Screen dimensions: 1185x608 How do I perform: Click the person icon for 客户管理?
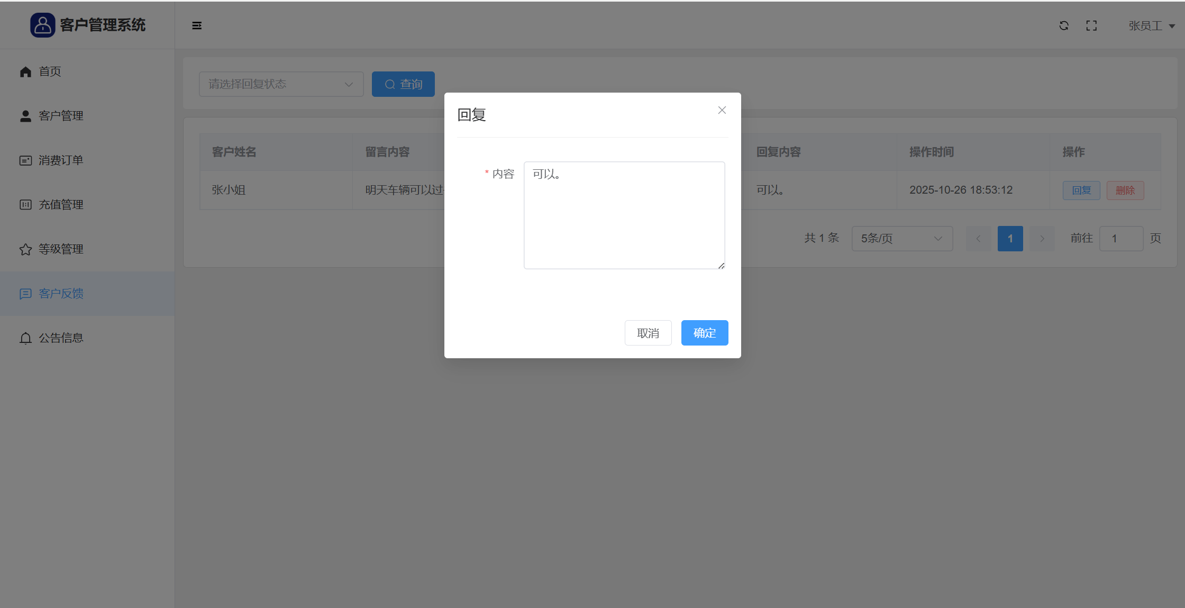[x=25, y=116]
